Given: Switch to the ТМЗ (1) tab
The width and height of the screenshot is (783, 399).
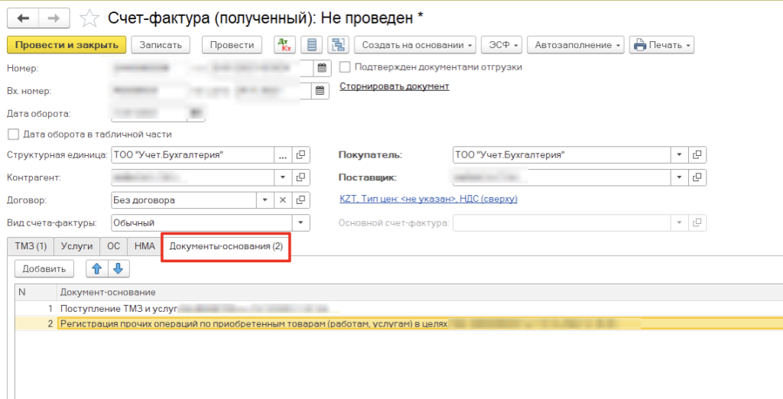Looking at the screenshot, I should [31, 246].
